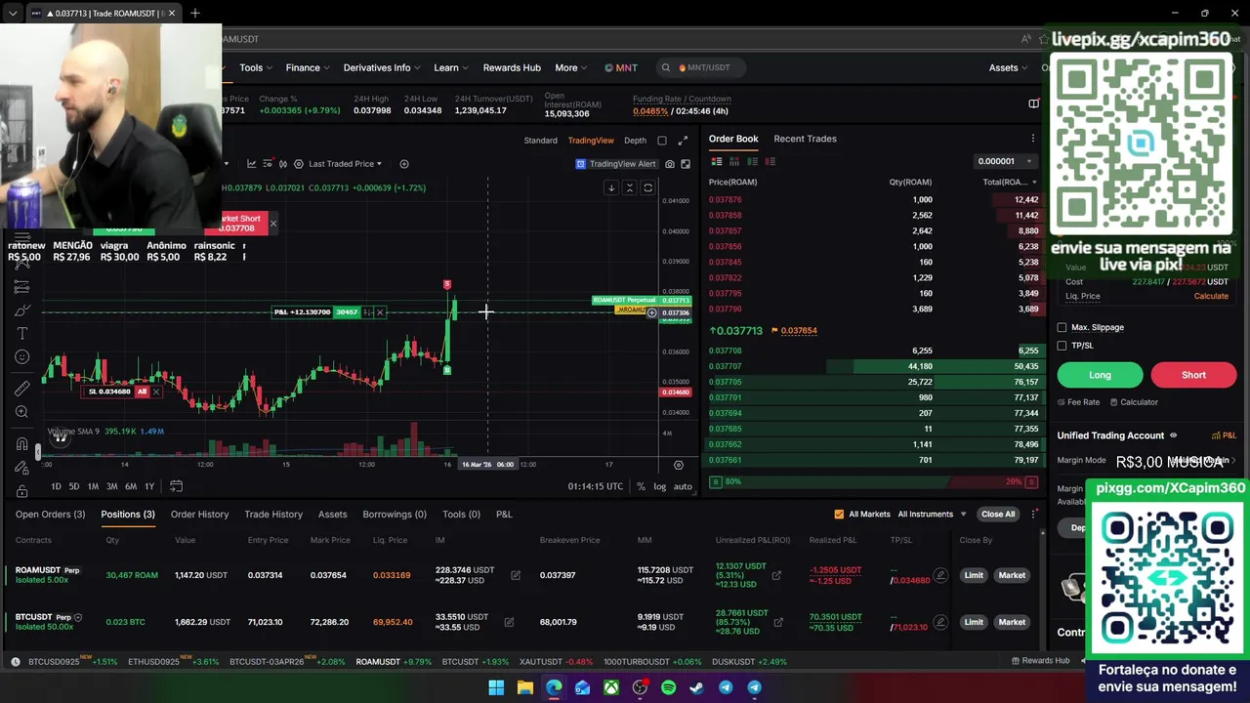The width and height of the screenshot is (1250, 703).
Task: Enable the Max. Slippage checkbox
Action: (1062, 327)
